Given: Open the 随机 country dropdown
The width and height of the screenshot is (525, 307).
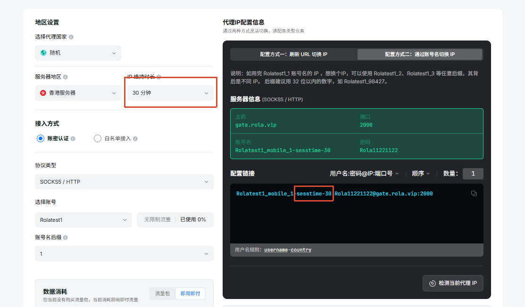Looking at the screenshot, I should click(78, 53).
